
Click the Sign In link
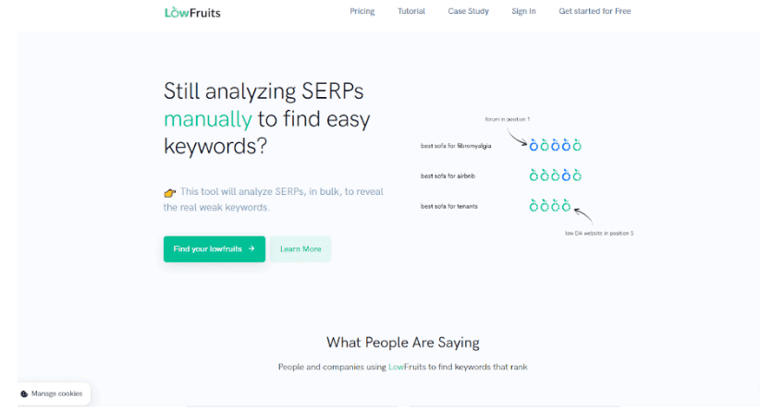tap(523, 11)
